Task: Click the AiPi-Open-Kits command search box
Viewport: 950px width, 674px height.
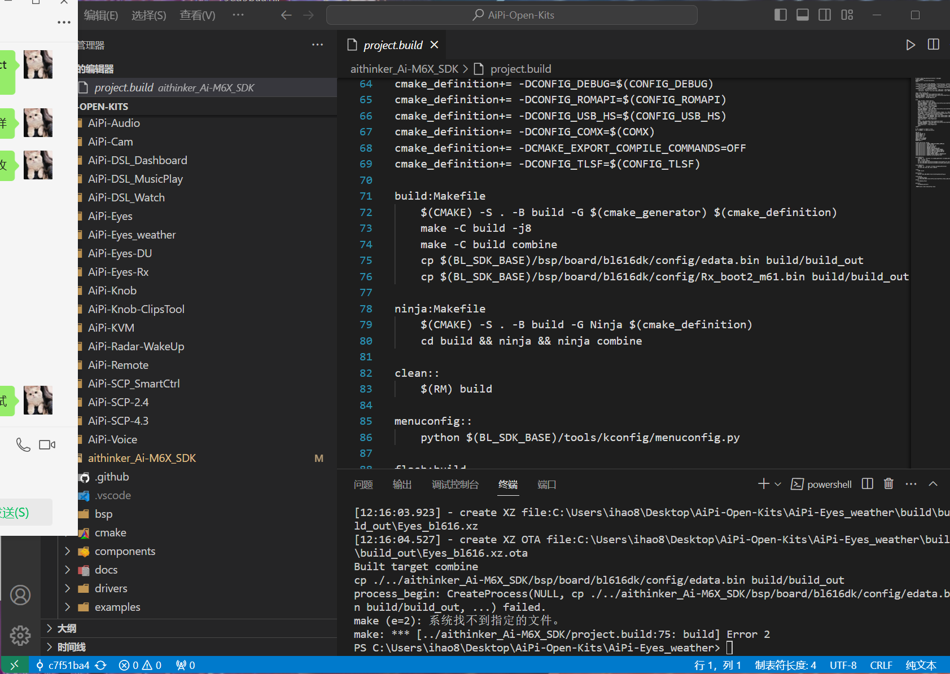Action: [x=512, y=15]
